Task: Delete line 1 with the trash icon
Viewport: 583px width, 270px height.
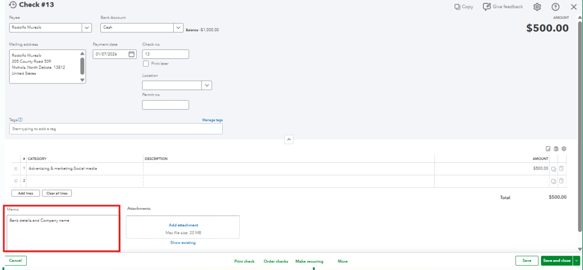Action: click(x=562, y=169)
